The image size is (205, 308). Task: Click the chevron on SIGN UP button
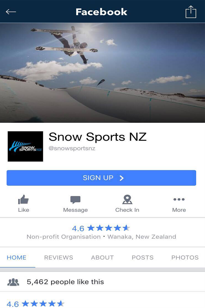122,178
